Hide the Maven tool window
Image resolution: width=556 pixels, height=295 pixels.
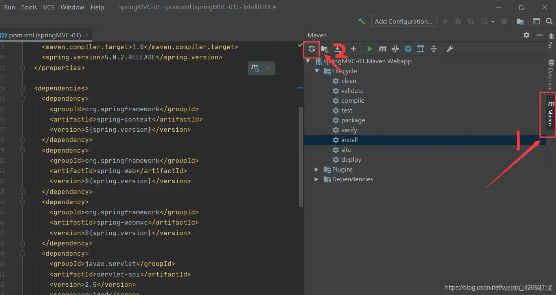coord(539,35)
